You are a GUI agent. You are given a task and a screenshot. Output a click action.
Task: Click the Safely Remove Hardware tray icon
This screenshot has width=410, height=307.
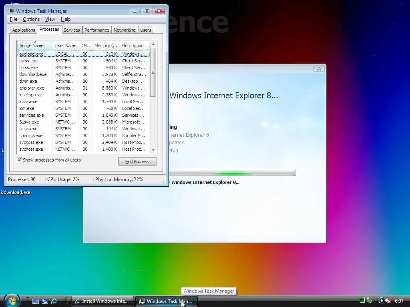click(370, 301)
